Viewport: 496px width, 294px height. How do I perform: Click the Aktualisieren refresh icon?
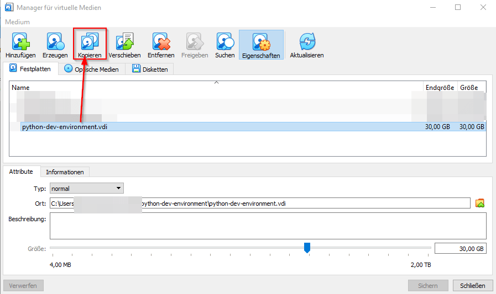point(307,42)
